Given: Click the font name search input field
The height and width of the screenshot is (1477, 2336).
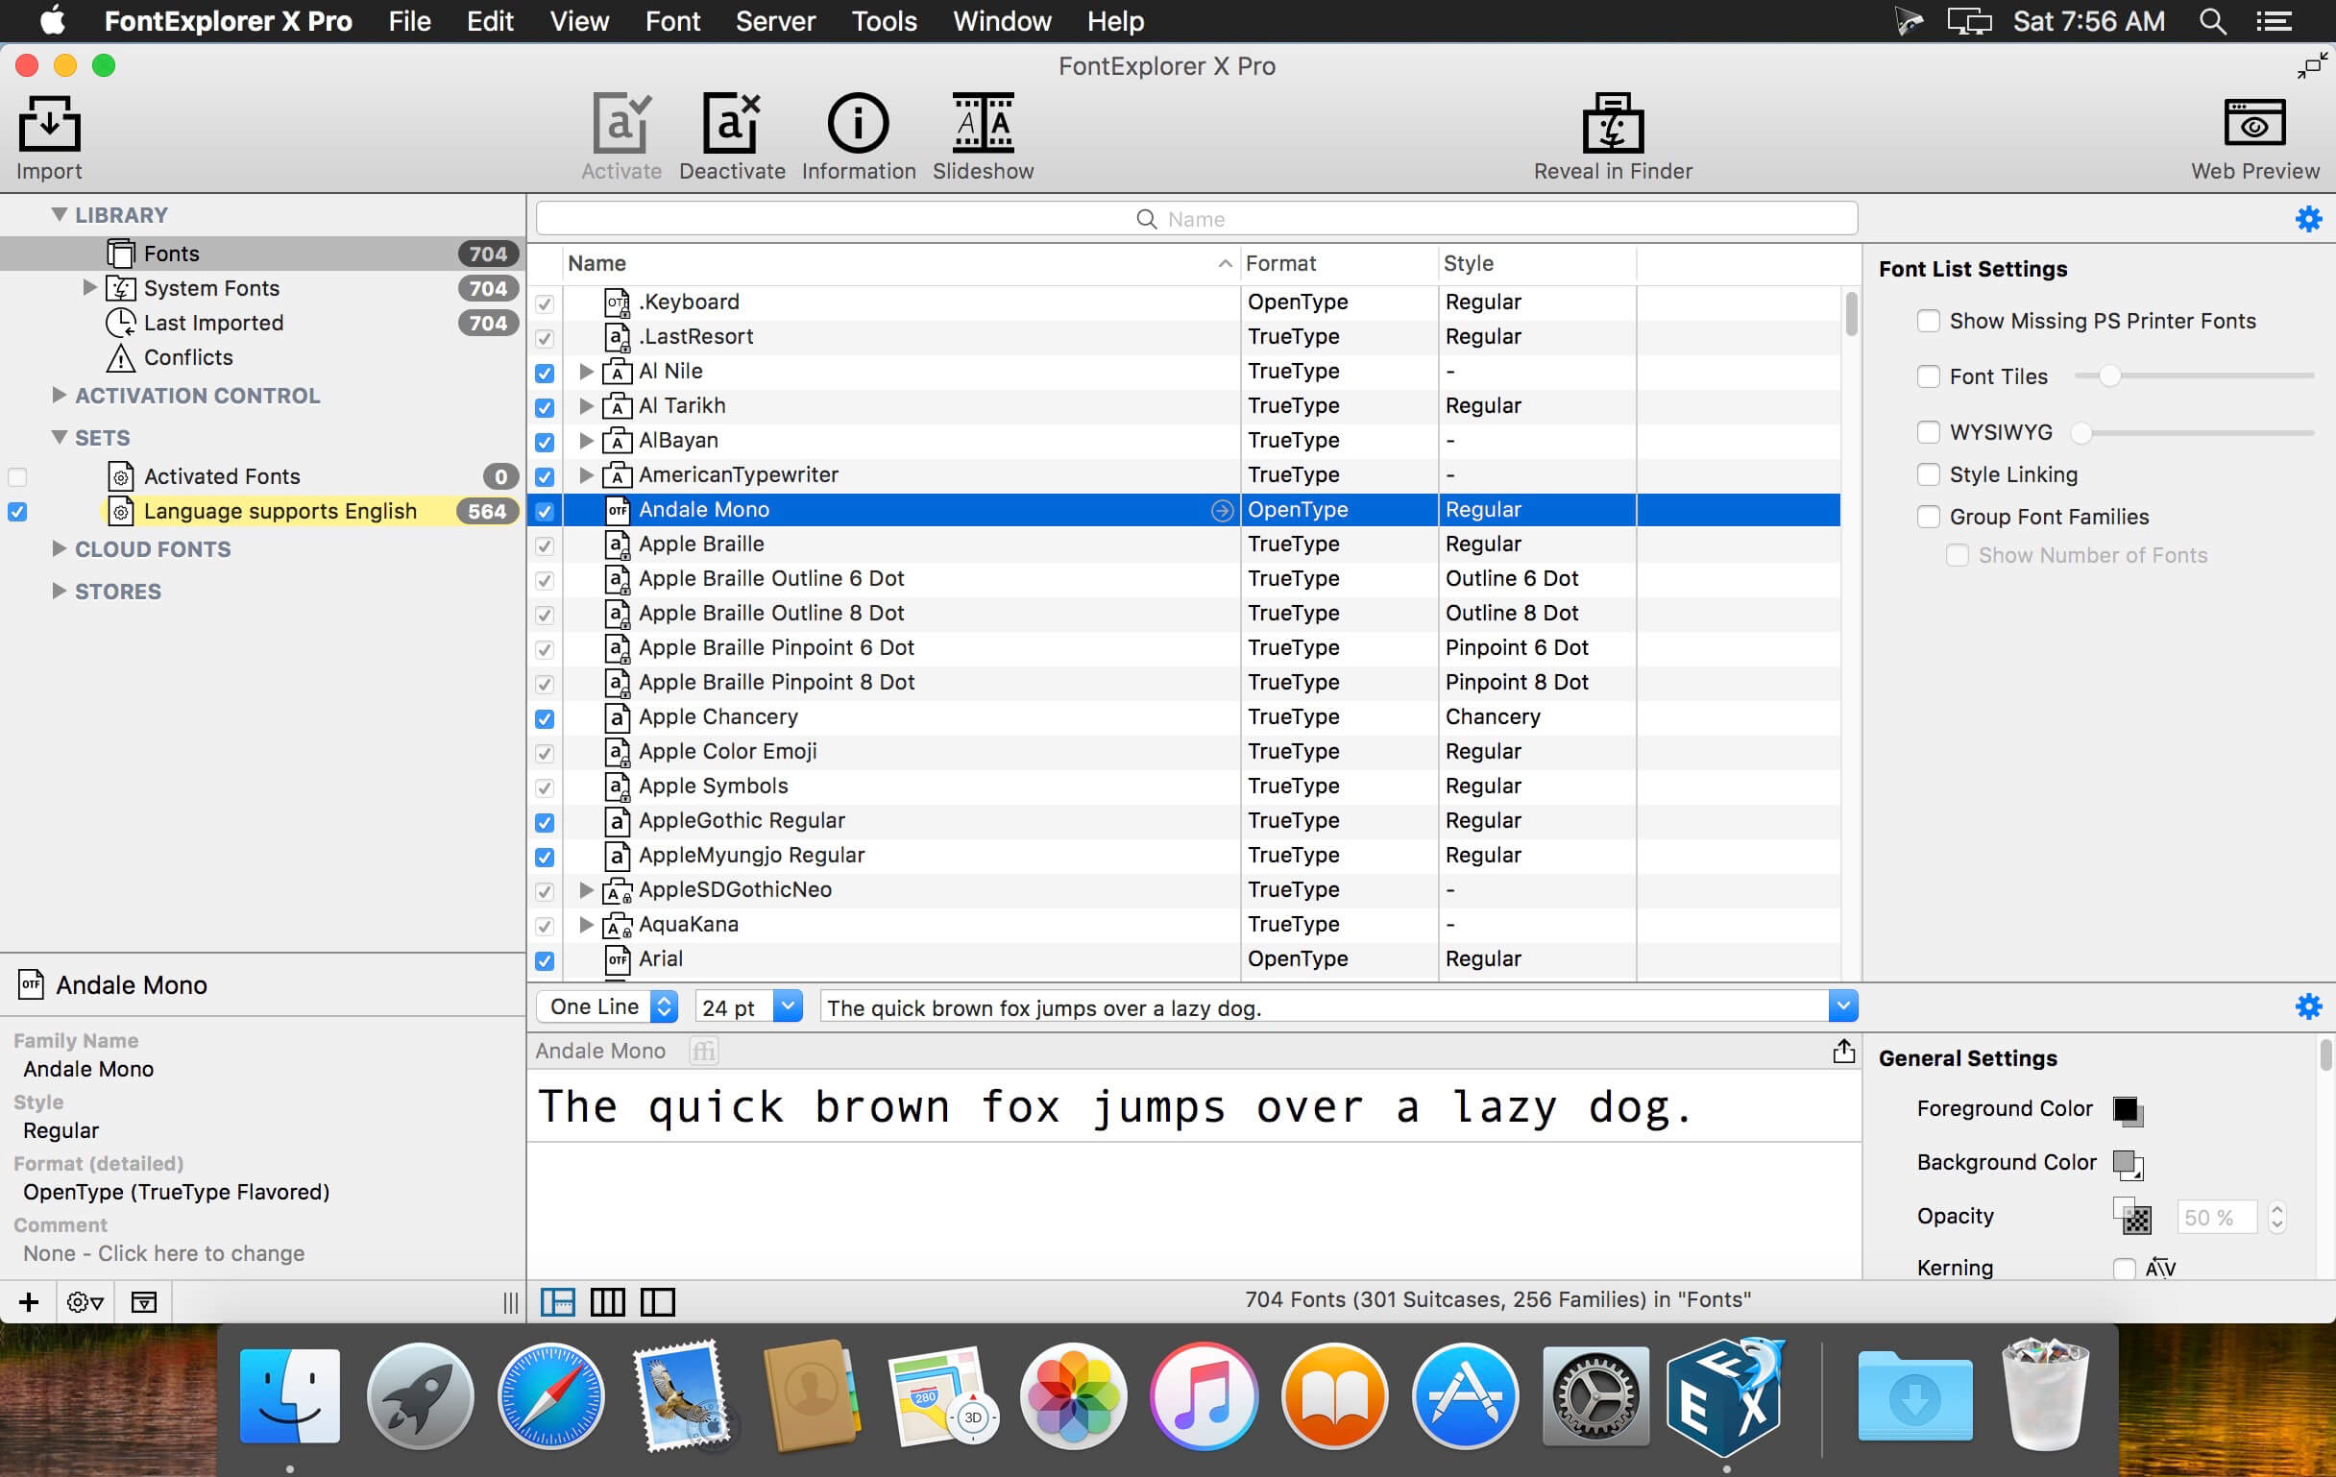Looking at the screenshot, I should [1196, 218].
